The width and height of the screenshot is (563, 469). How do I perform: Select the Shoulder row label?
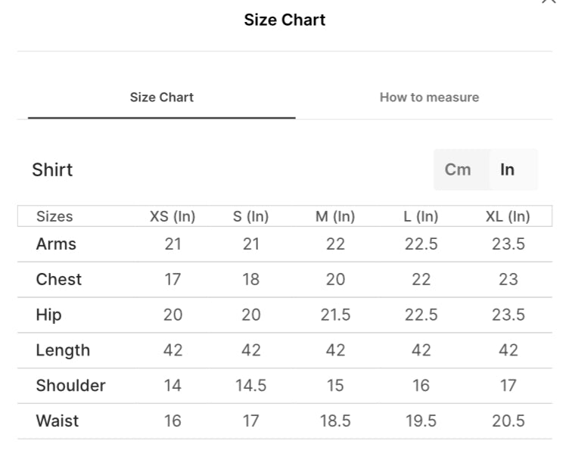70,386
